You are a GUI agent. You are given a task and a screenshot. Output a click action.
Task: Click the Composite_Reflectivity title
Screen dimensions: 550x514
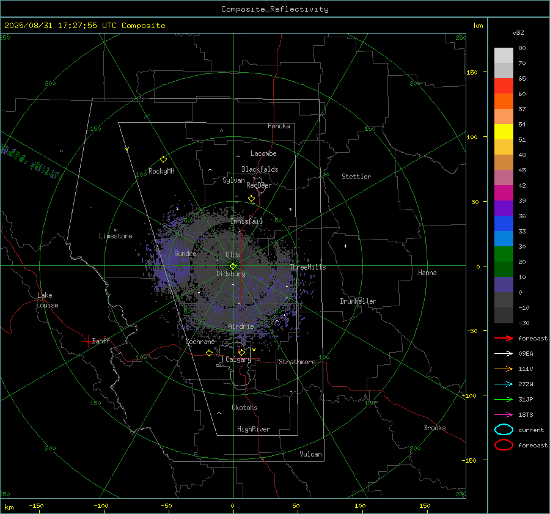[x=275, y=9]
